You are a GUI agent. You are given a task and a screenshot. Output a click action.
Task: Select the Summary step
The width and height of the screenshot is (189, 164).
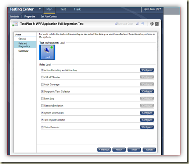[23, 51]
